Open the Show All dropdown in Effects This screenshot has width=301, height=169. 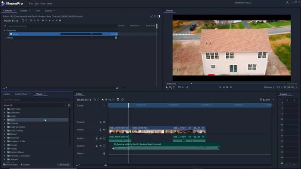point(34,105)
